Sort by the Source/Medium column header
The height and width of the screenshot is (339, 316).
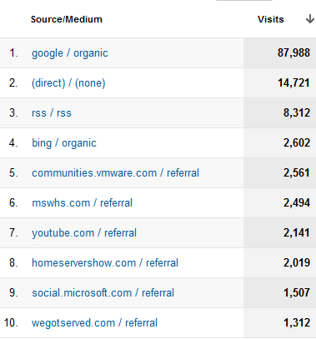click(67, 19)
